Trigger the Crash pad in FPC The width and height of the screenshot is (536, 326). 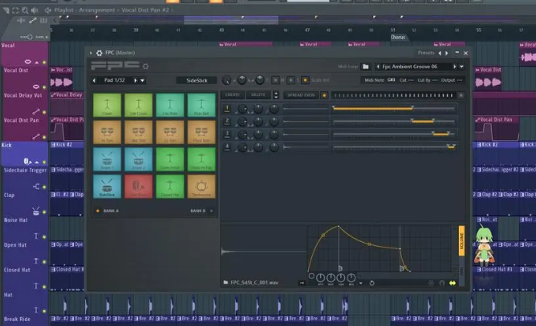tap(107, 105)
